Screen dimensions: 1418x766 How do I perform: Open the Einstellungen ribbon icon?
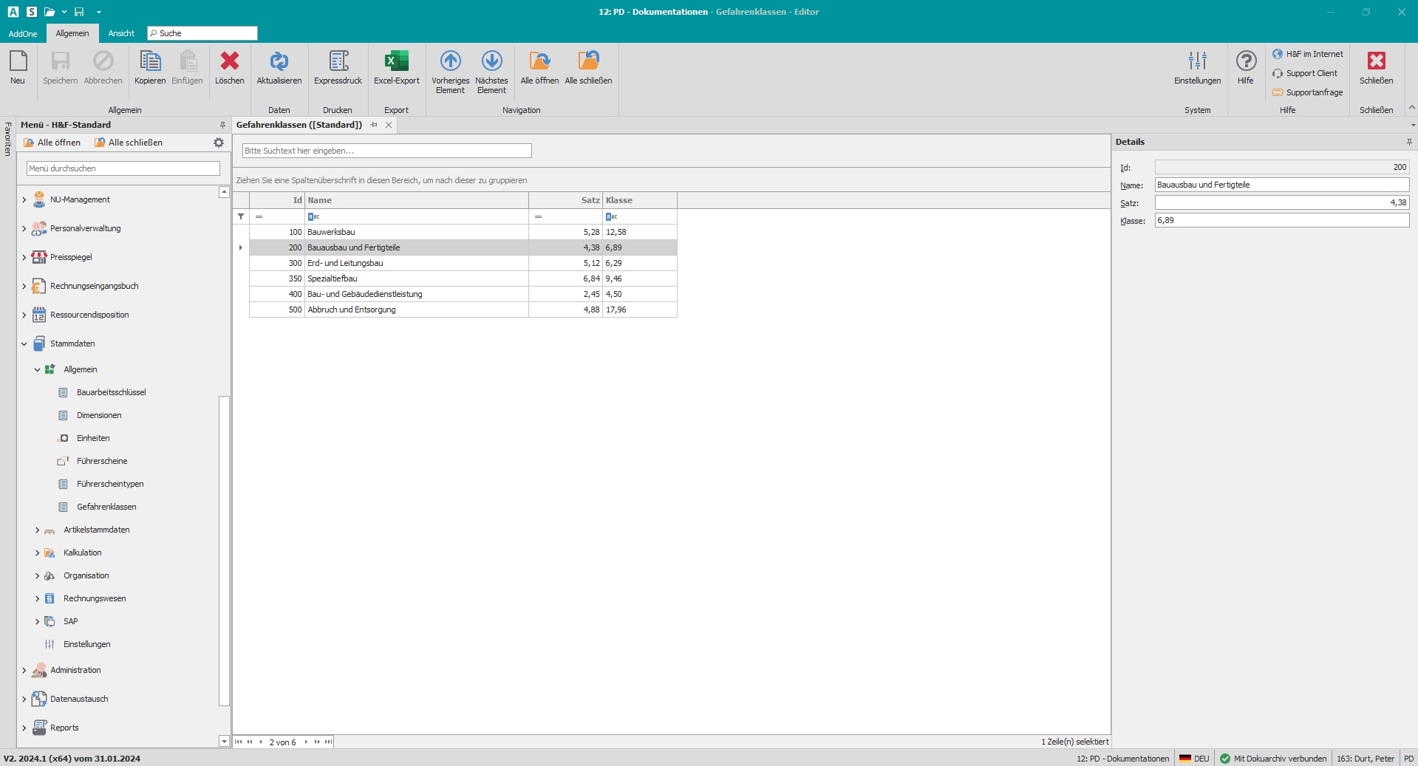pyautogui.click(x=1197, y=62)
